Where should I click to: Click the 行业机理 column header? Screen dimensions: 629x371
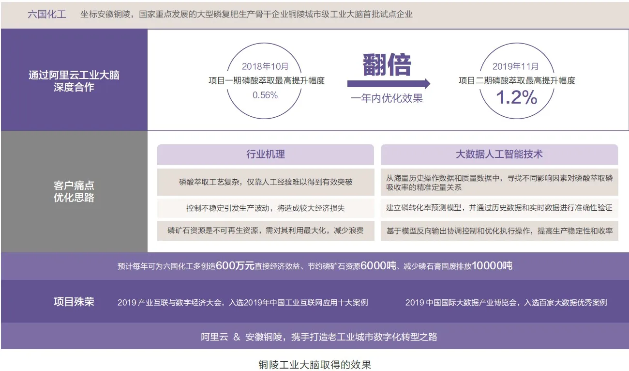[266, 155]
